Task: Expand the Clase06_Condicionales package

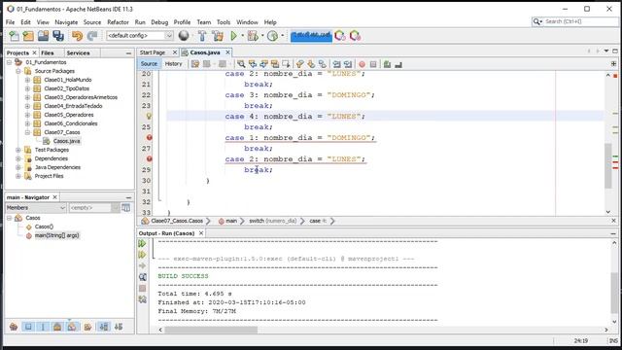Action: [x=27, y=123]
